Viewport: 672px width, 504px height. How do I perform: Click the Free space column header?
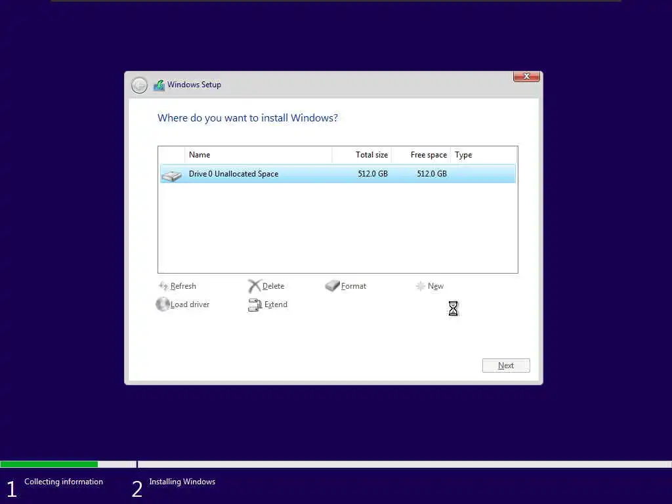tap(421, 155)
